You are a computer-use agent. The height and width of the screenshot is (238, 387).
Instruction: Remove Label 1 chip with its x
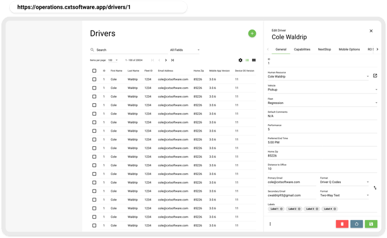pyautogui.click(x=281, y=209)
